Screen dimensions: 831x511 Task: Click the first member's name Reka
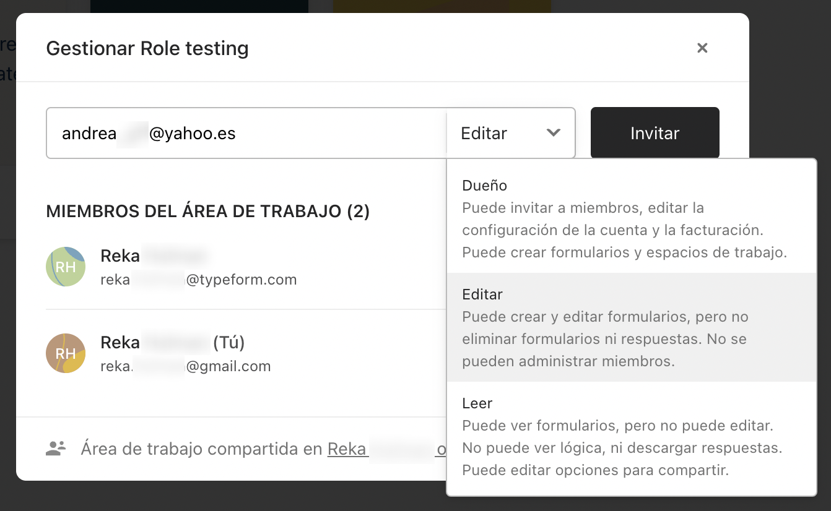click(x=120, y=256)
